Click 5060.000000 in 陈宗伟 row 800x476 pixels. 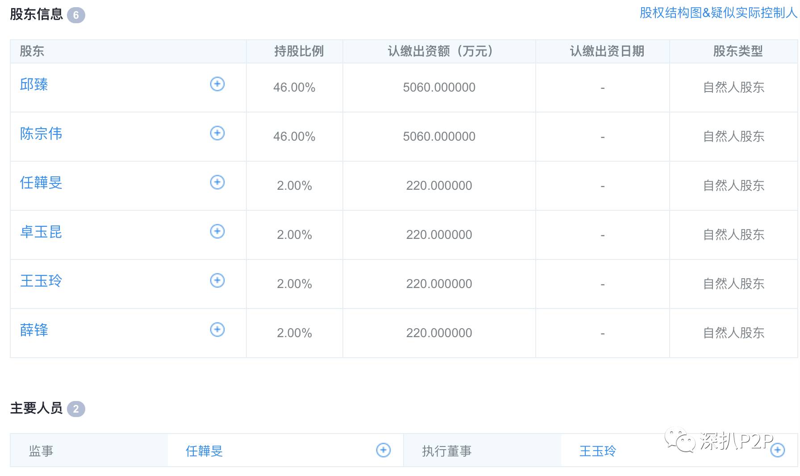[x=439, y=137]
